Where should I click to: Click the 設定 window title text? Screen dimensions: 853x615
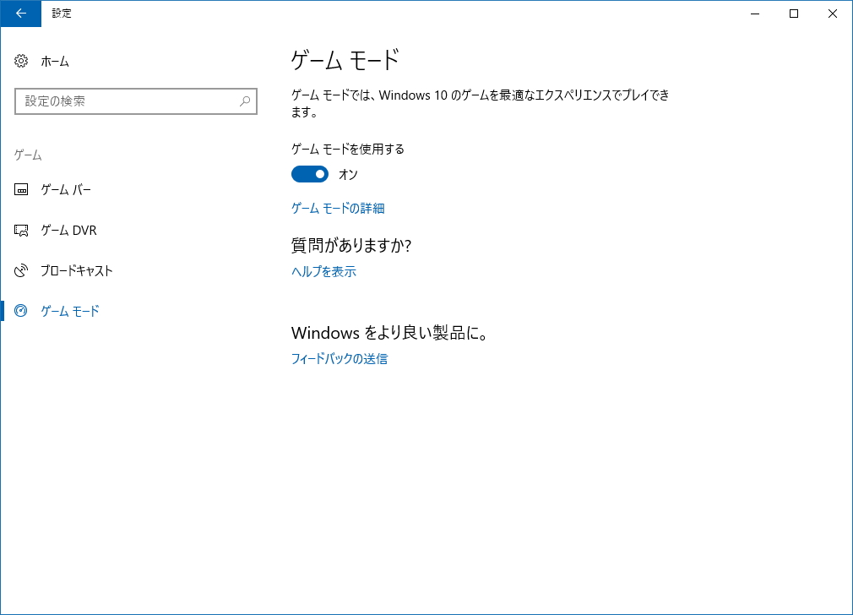tap(62, 14)
